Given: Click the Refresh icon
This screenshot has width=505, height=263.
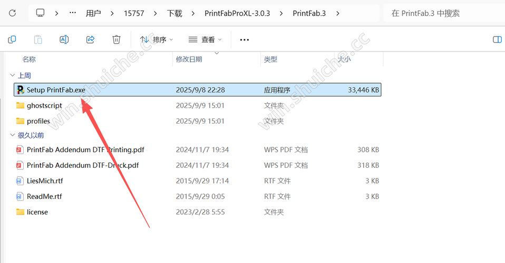Looking at the screenshot, I should (12, 13).
